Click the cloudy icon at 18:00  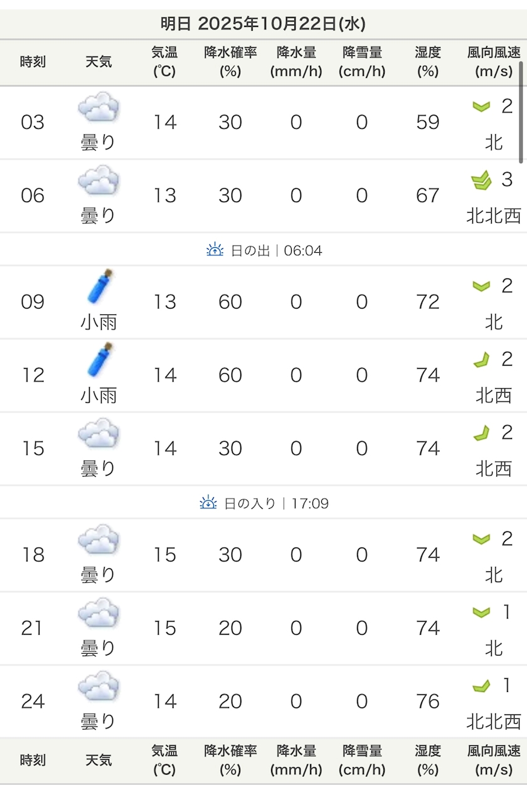click(98, 540)
